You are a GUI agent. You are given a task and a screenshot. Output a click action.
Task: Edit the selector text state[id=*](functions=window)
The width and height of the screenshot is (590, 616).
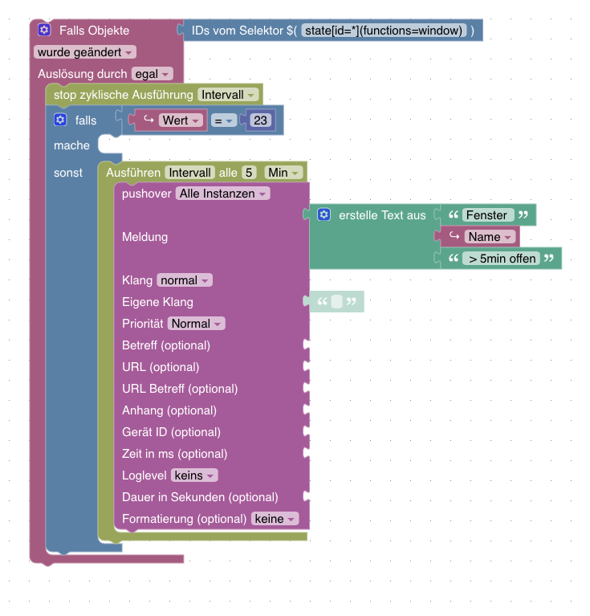(x=384, y=31)
